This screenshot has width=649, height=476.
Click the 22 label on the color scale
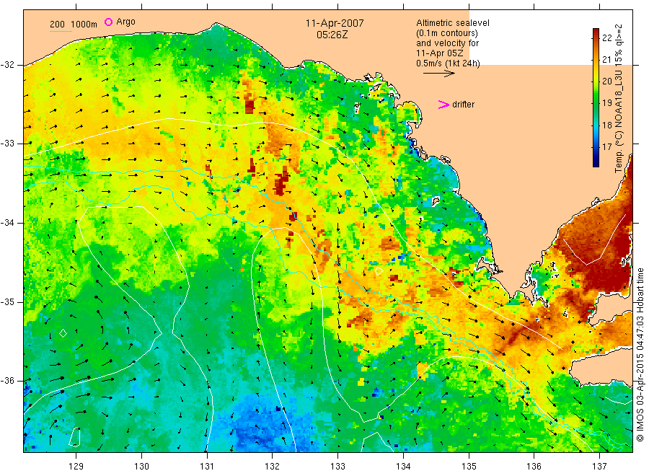pos(606,38)
